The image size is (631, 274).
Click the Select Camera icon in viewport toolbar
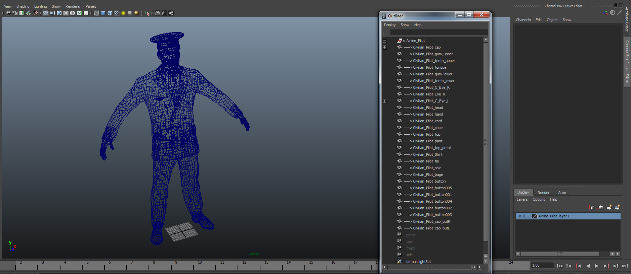(x=8, y=13)
